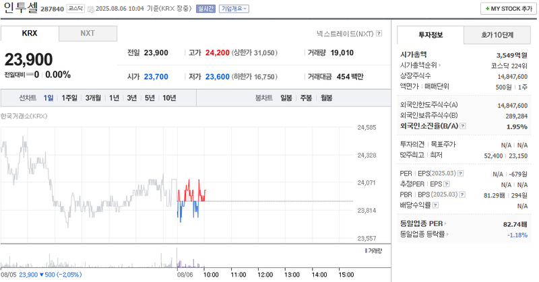
Task: Click the 동일업종 PER value 82.74배
Action: (x=515, y=224)
